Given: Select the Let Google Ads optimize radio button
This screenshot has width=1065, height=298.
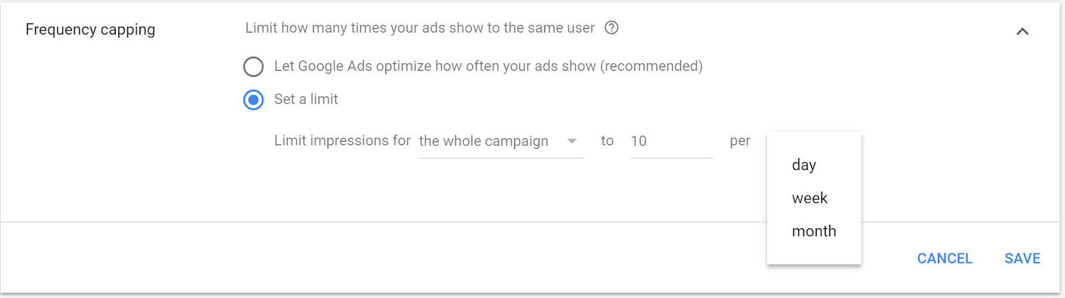Looking at the screenshot, I should tap(253, 67).
